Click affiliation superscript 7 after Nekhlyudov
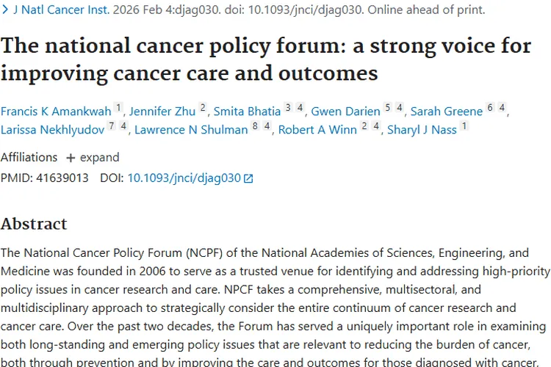This screenshot has width=551, height=367. pos(111,128)
